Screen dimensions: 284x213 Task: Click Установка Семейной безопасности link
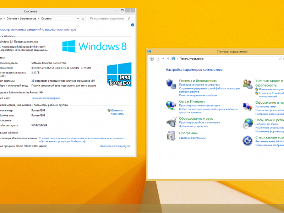pos(271,95)
